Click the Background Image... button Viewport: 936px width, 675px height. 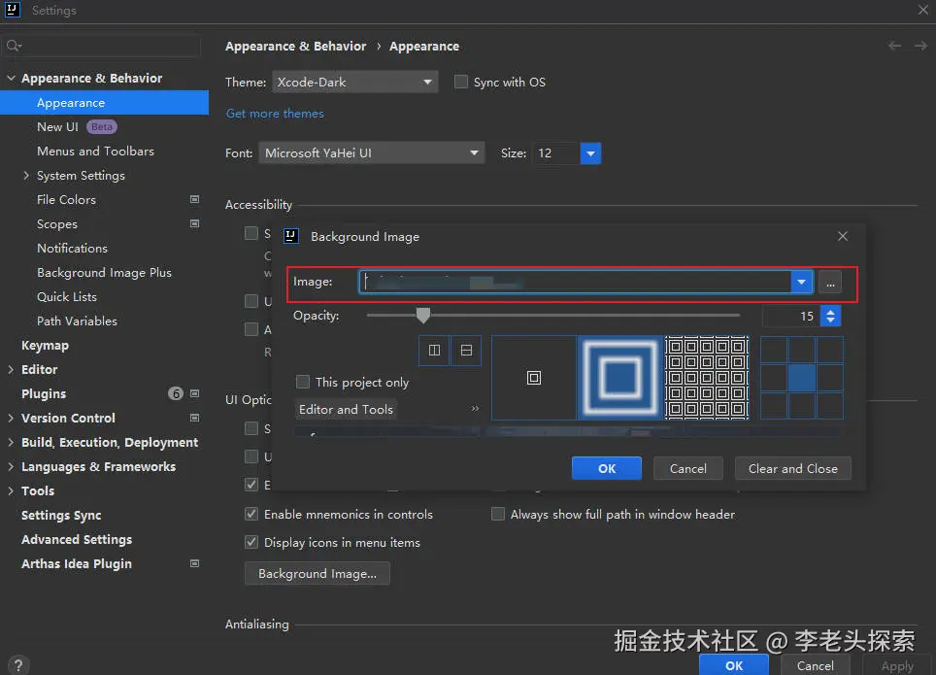[317, 573]
